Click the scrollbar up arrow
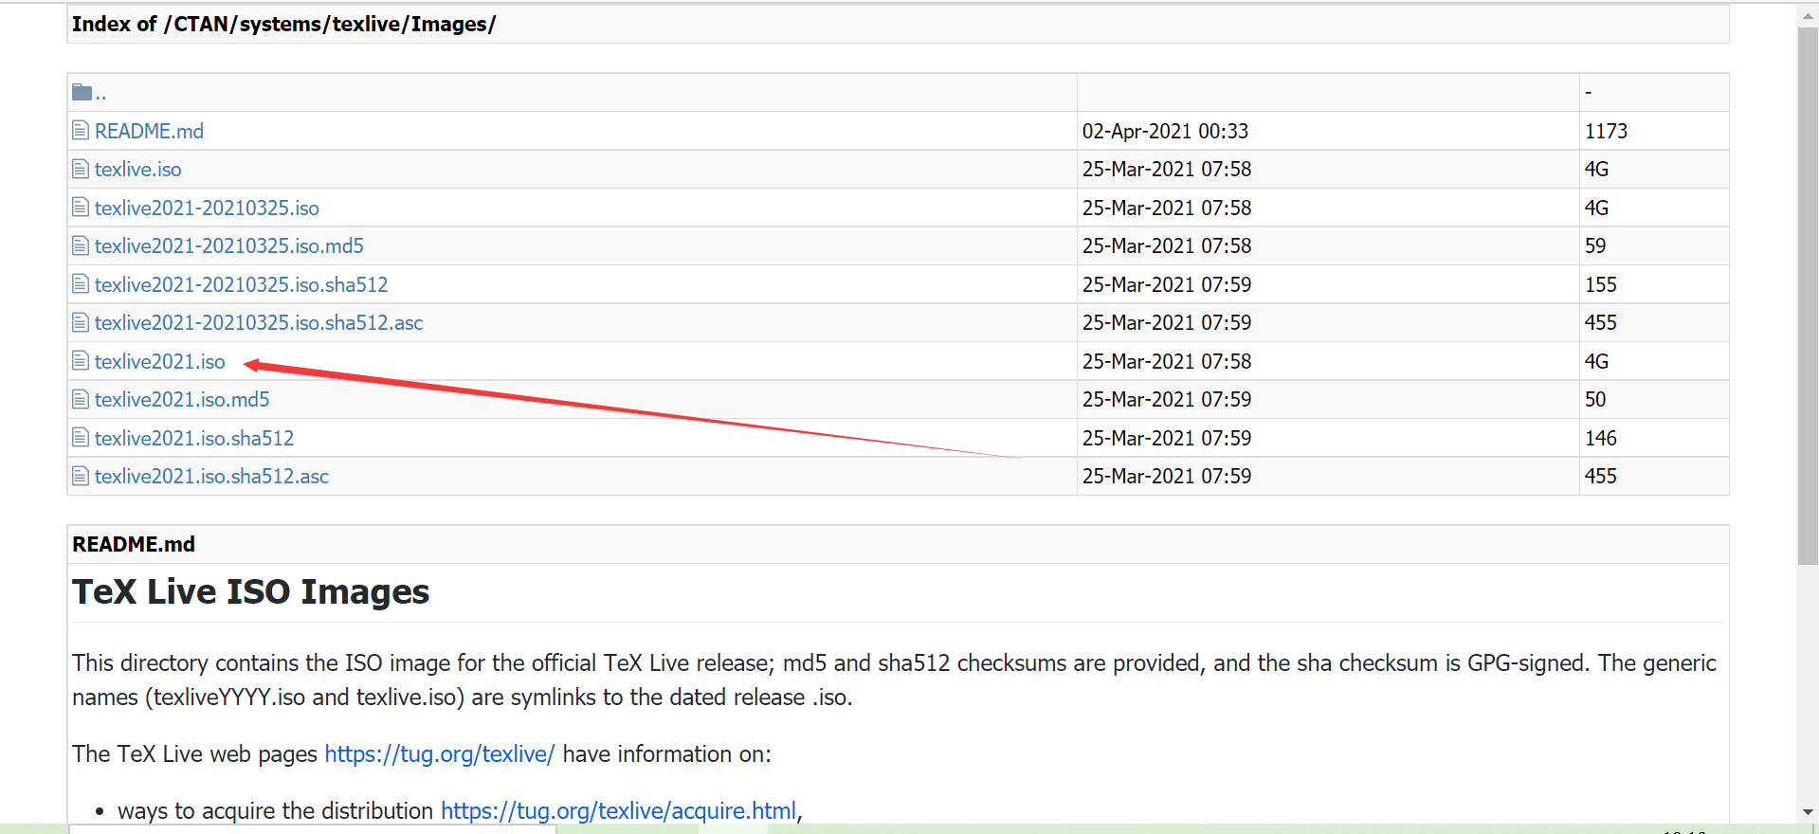 point(1808,15)
